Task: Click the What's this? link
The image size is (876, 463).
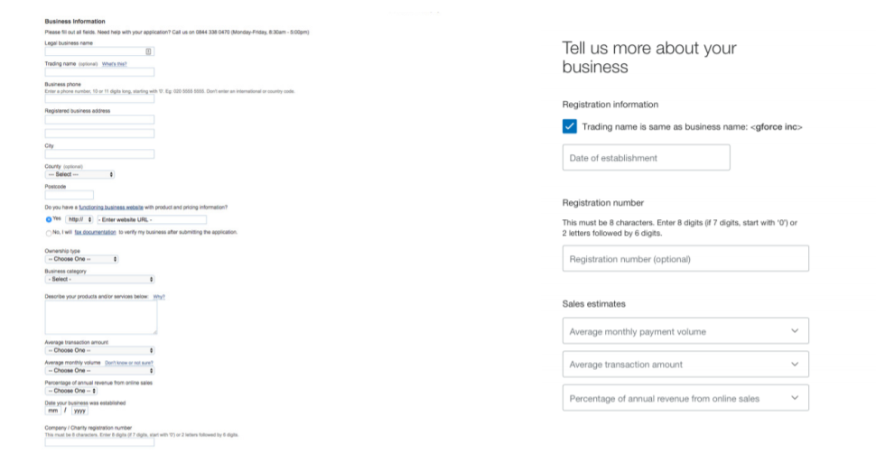Action: pos(114,64)
